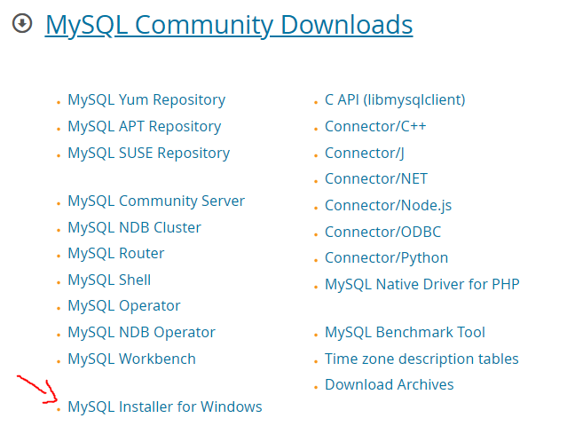Select Connector/NET link
Screen dimensions: 575x434
[376, 179]
